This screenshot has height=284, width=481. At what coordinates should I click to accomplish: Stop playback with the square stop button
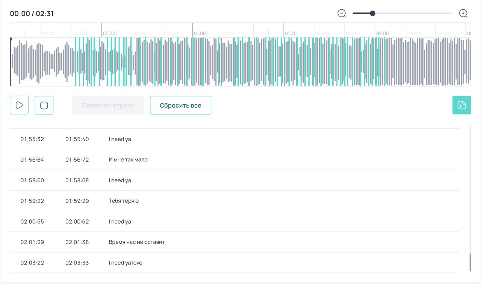pos(44,105)
